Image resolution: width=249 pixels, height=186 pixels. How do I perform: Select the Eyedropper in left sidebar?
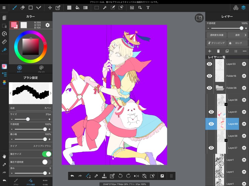pos(4,165)
